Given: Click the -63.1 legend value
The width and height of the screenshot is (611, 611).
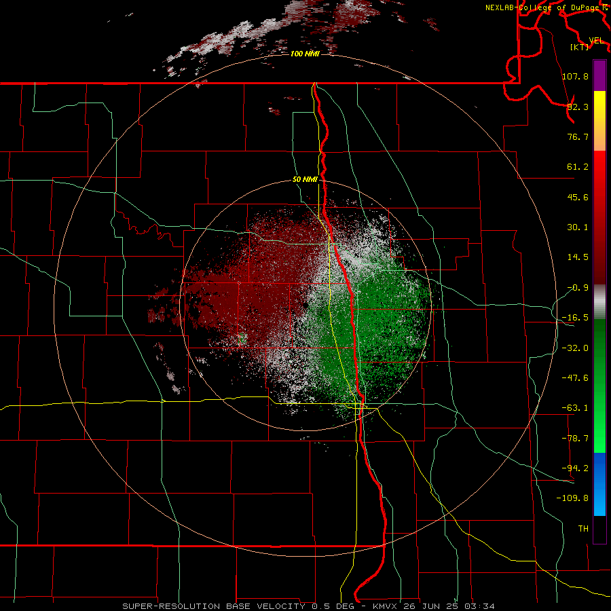Looking at the screenshot, I should pos(575,408).
